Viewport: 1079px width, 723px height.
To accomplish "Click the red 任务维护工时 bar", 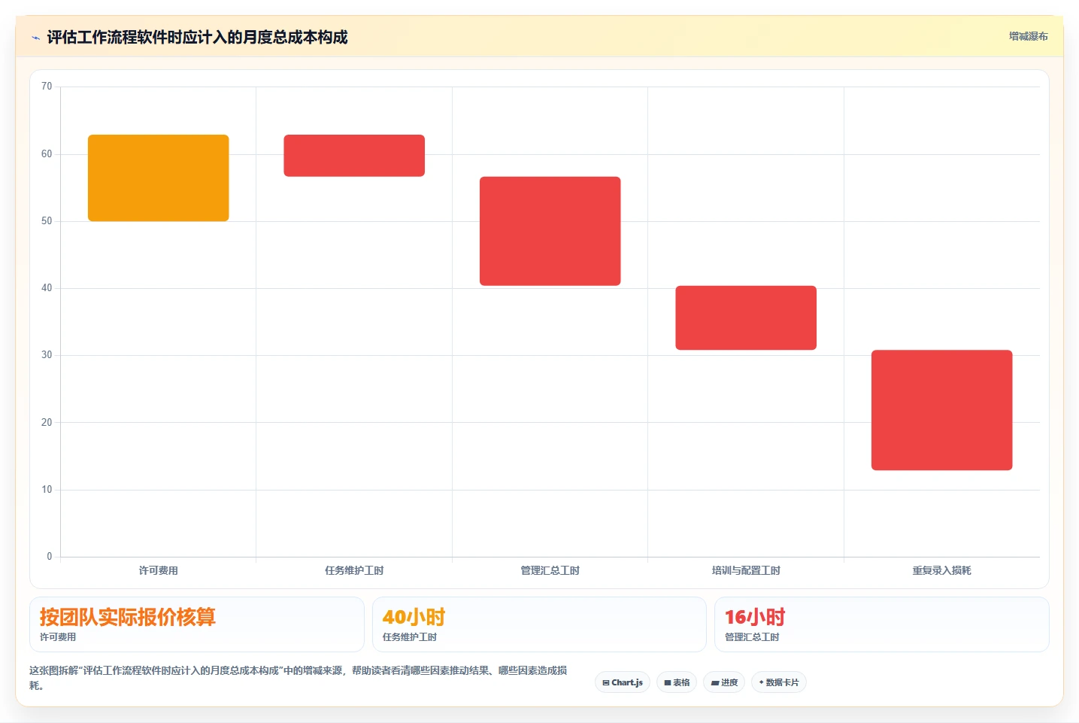I will click(354, 156).
